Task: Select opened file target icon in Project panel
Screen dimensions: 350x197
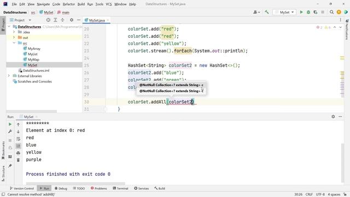Action: pyautogui.click(x=48, y=20)
